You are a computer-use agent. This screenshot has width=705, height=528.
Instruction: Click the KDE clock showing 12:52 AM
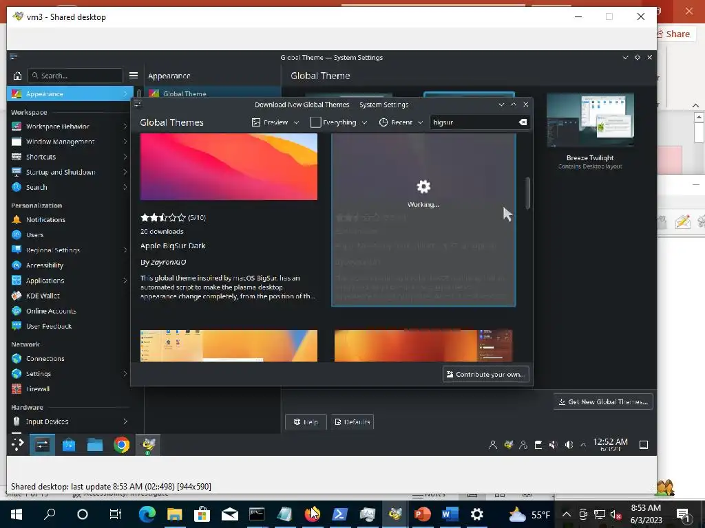(x=610, y=445)
